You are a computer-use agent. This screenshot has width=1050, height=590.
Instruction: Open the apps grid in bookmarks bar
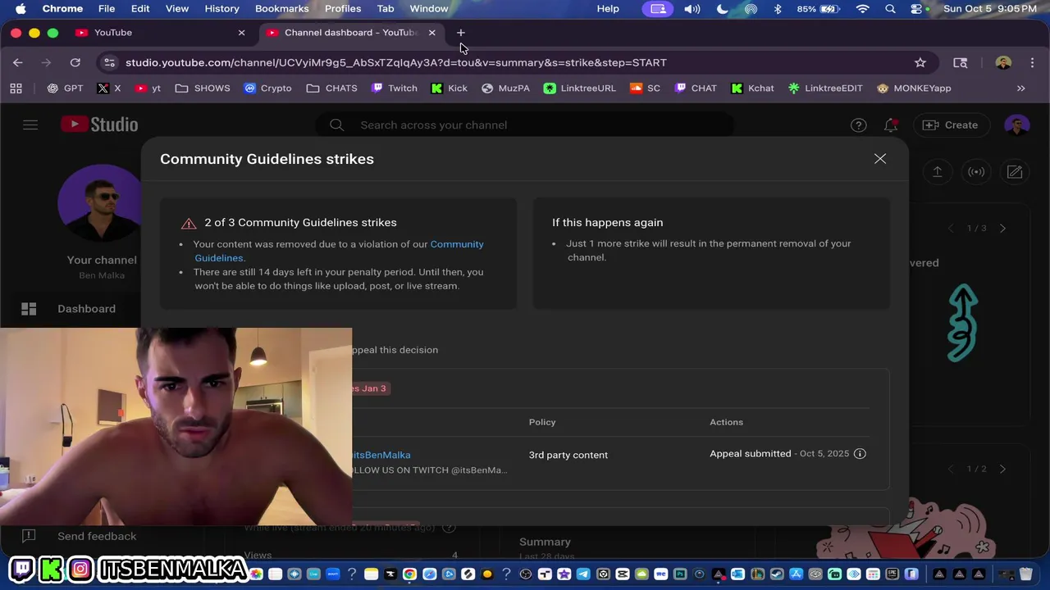pyautogui.click(x=16, y=88)
